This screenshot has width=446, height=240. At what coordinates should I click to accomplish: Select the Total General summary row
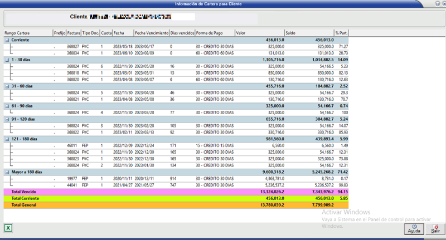click(167, 205)
